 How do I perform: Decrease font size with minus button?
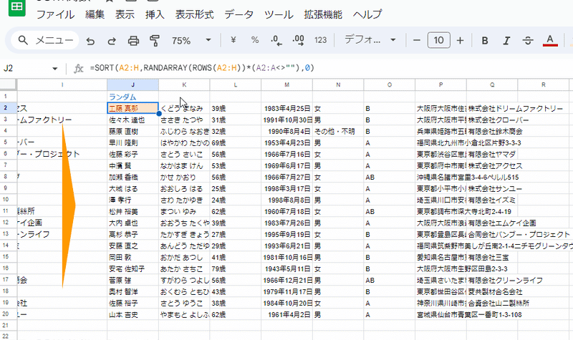click(x=417, y=40)
